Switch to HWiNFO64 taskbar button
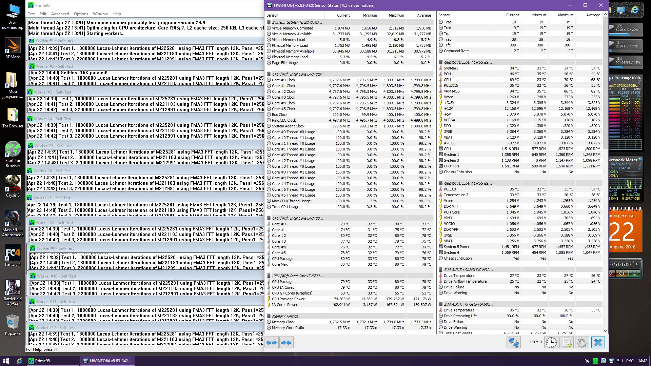651x366 pixels. click(107, 361)
